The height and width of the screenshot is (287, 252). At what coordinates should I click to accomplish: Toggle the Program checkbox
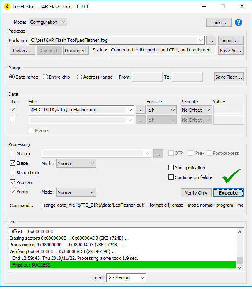tap(13, 182)
